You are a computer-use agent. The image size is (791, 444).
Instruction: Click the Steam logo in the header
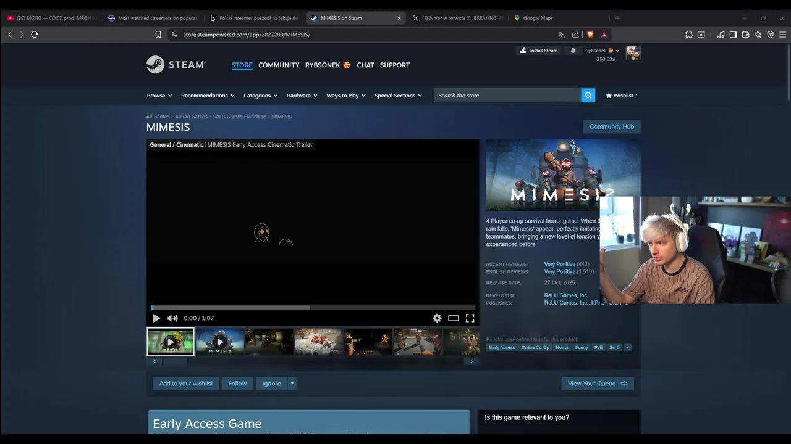(x=176, y=65)
